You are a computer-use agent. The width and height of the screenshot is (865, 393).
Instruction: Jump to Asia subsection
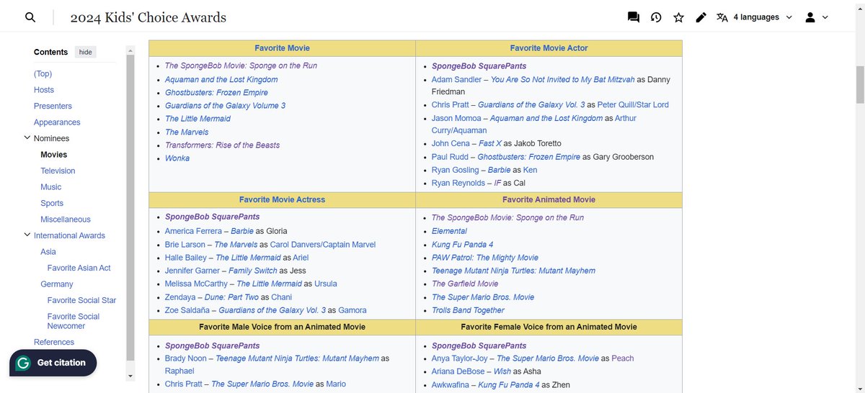(x=48, y=252)
